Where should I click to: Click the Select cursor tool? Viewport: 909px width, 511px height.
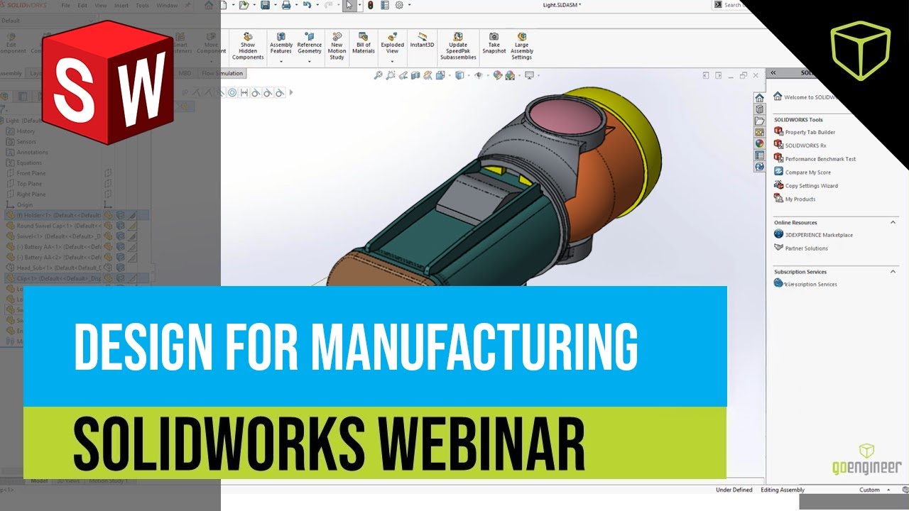(x=349, y=5)
